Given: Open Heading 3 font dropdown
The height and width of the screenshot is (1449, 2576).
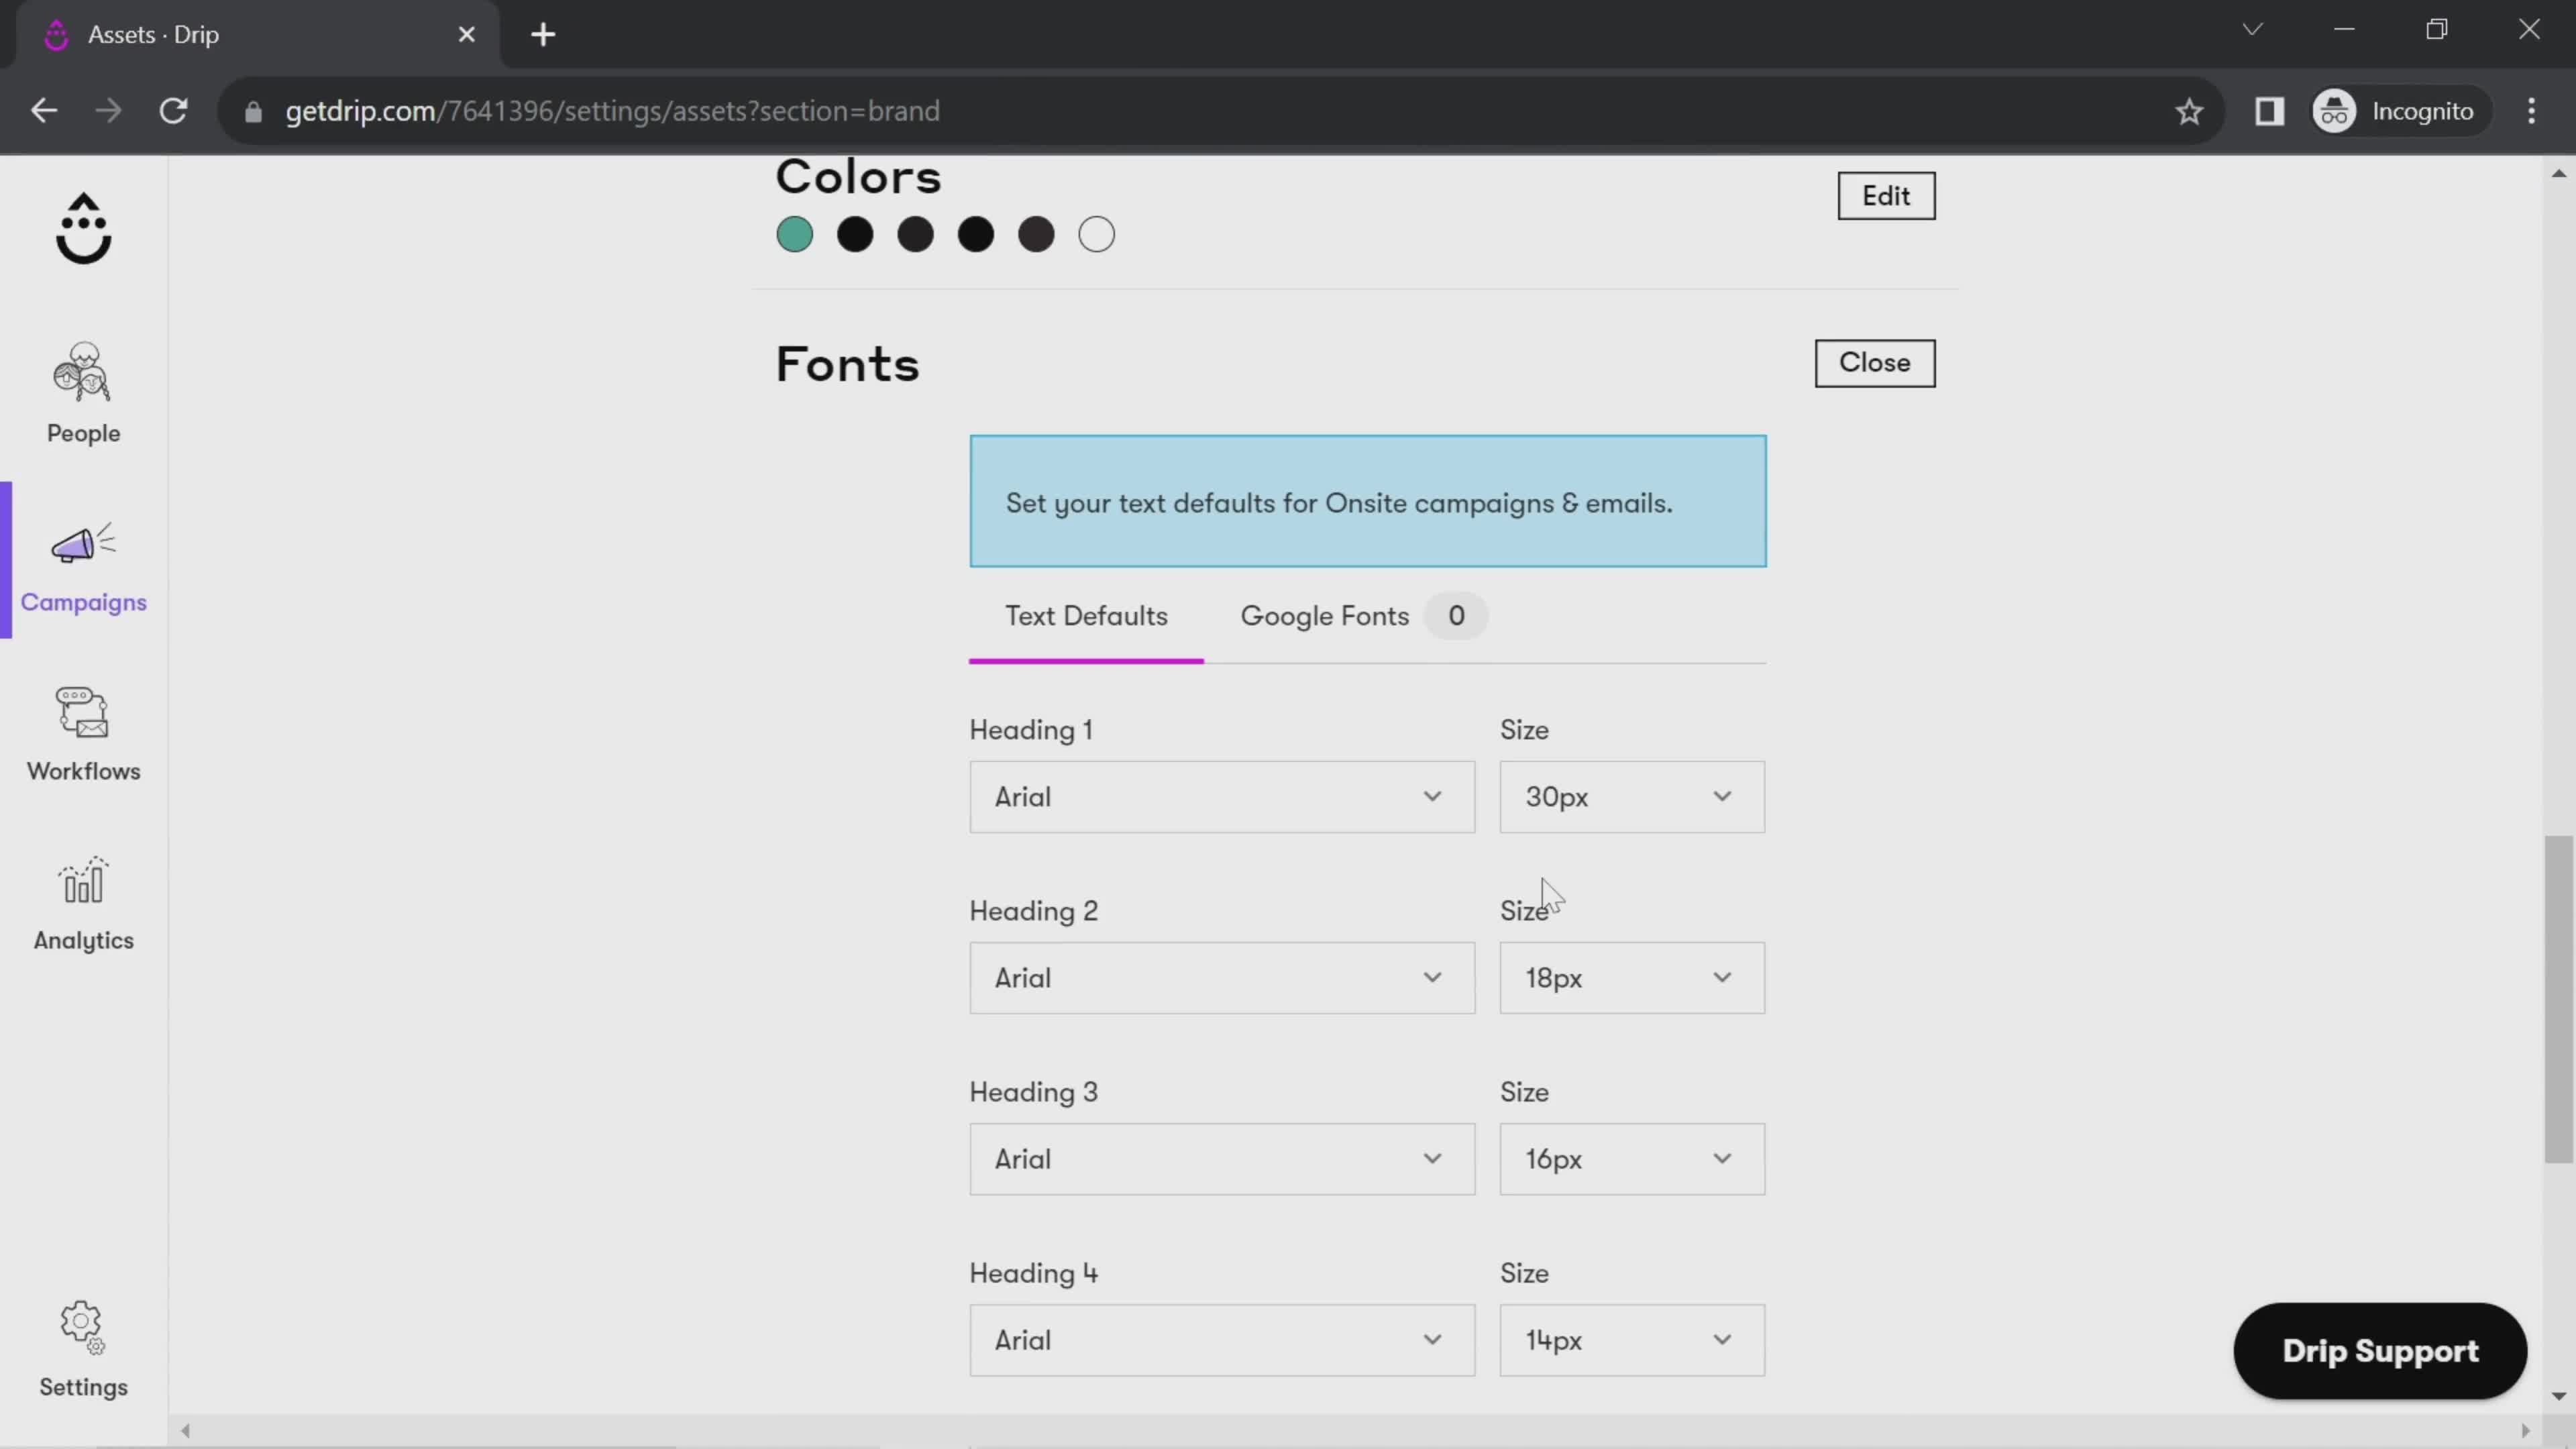Looking at the screenshot, I should tap(1221, 1159).
